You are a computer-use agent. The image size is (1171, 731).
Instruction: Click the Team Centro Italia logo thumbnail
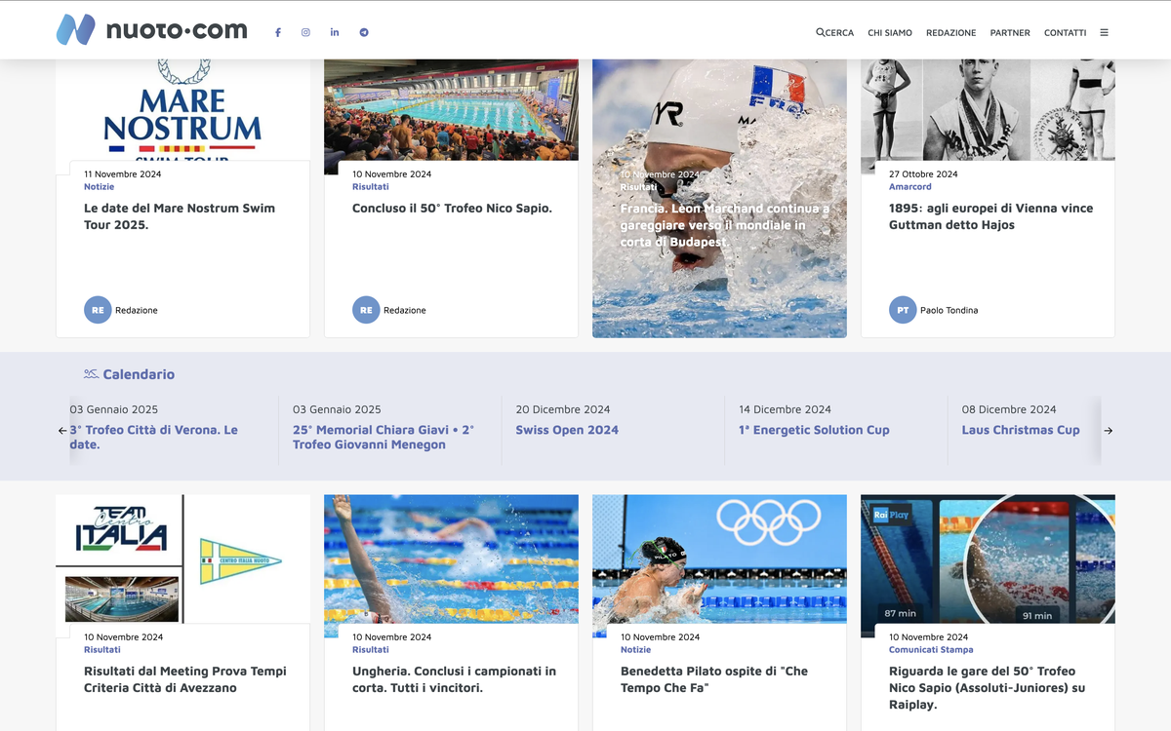tap(182, 558)
